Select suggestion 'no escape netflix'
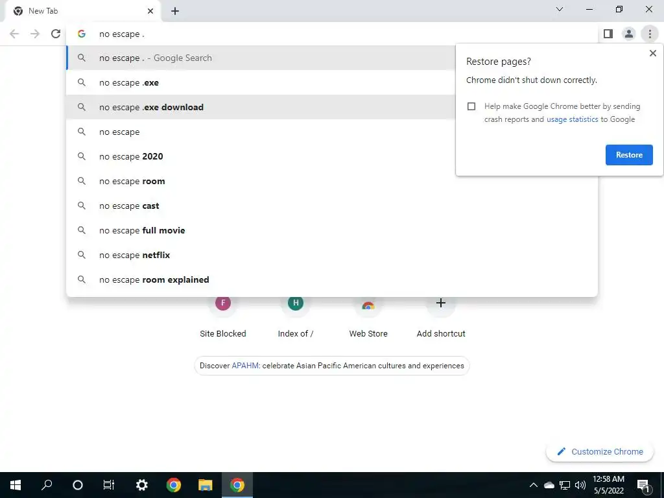Viewport: 664px width, 498px height. [x=332, y=255]
